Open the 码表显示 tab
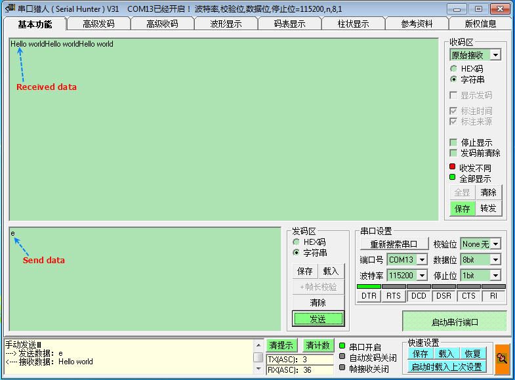The image size is (515, 380). (290, 24)
